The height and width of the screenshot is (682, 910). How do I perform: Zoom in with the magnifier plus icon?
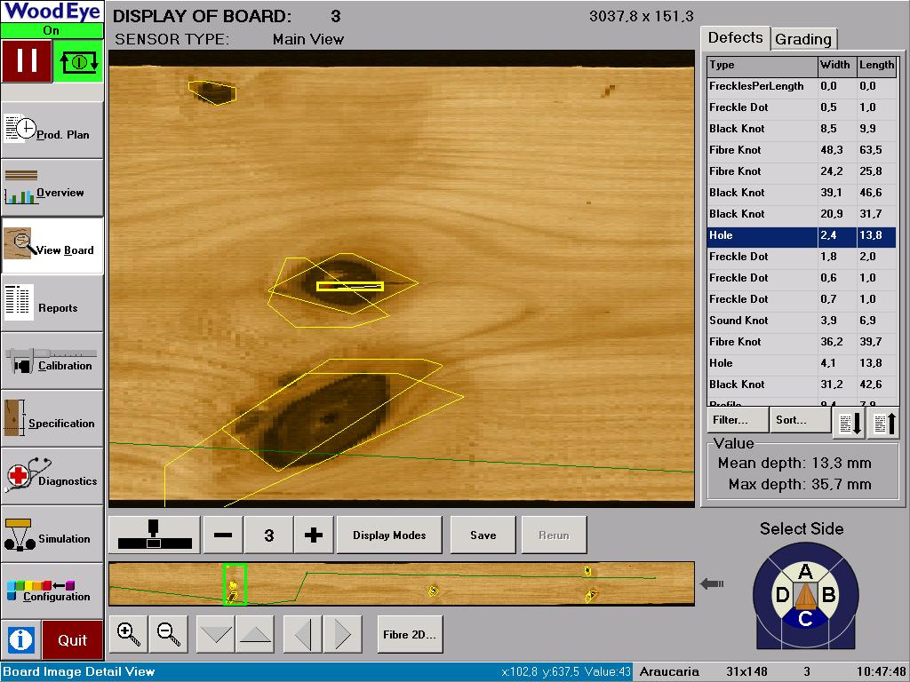(128, 634)
